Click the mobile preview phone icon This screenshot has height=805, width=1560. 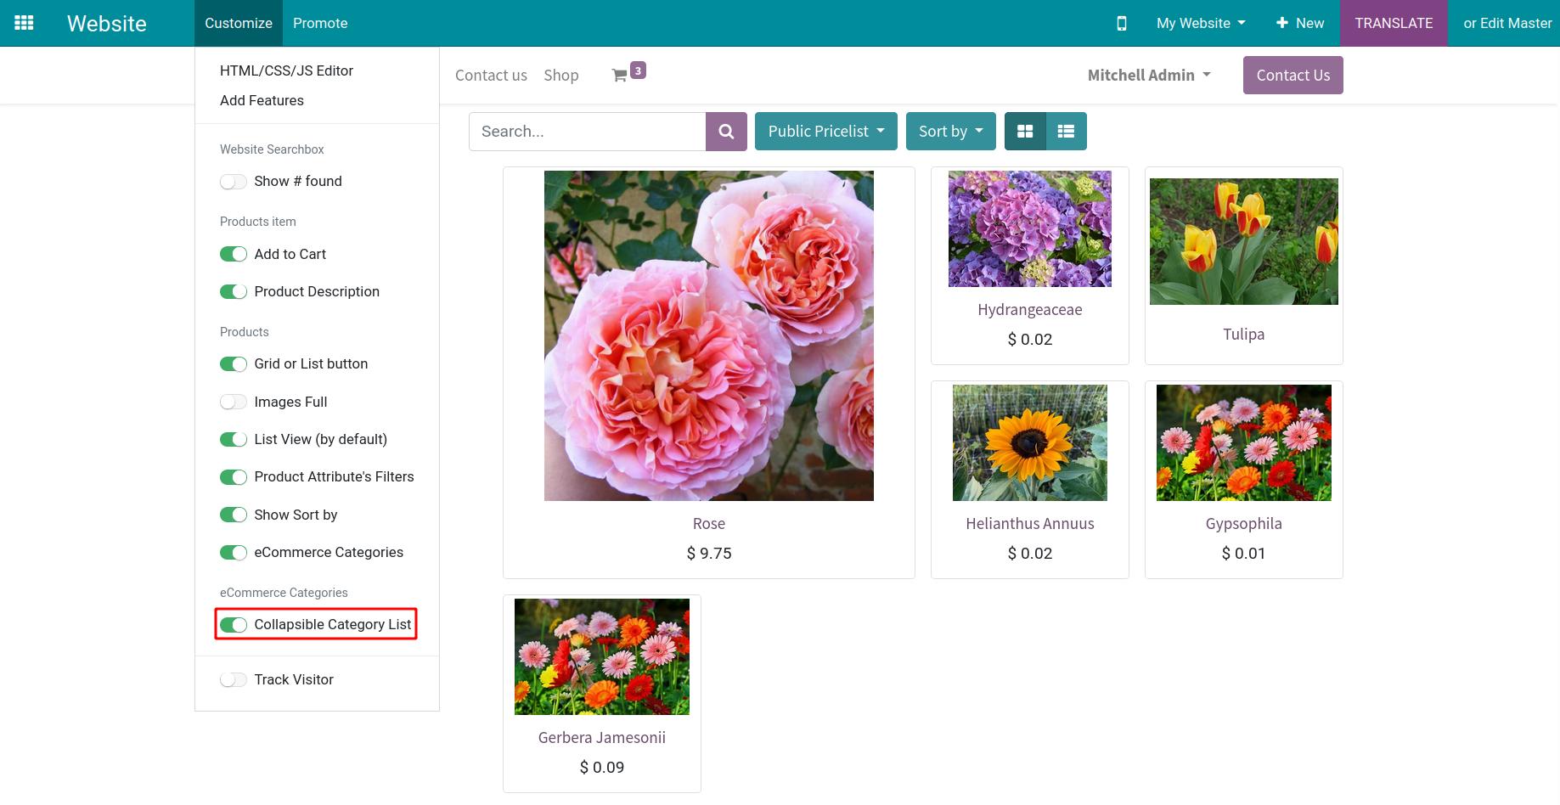coord(1121,23)
